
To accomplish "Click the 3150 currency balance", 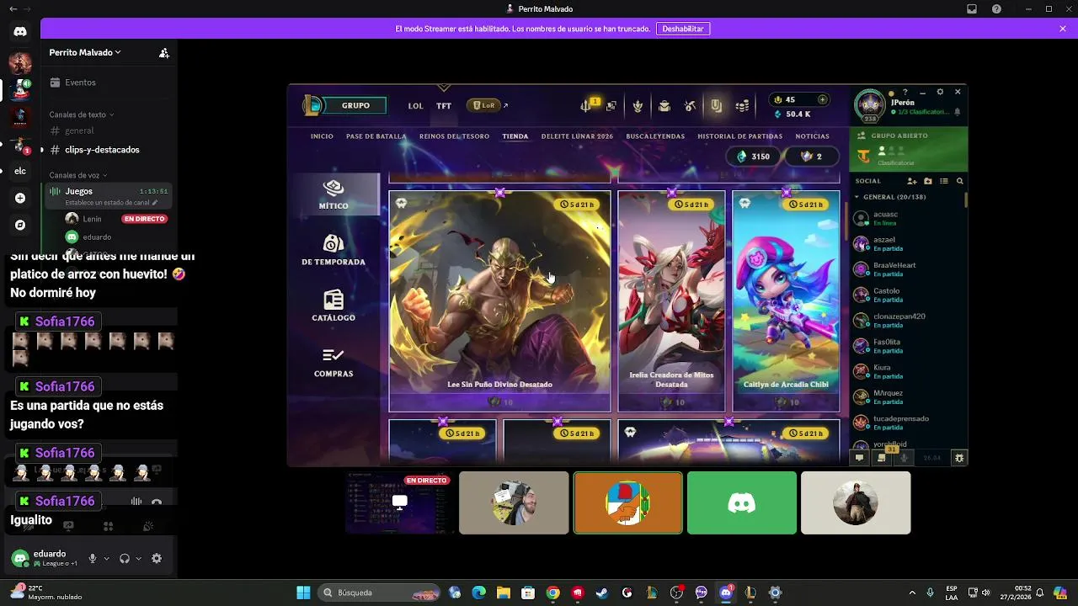I will [x=753, y=157].
